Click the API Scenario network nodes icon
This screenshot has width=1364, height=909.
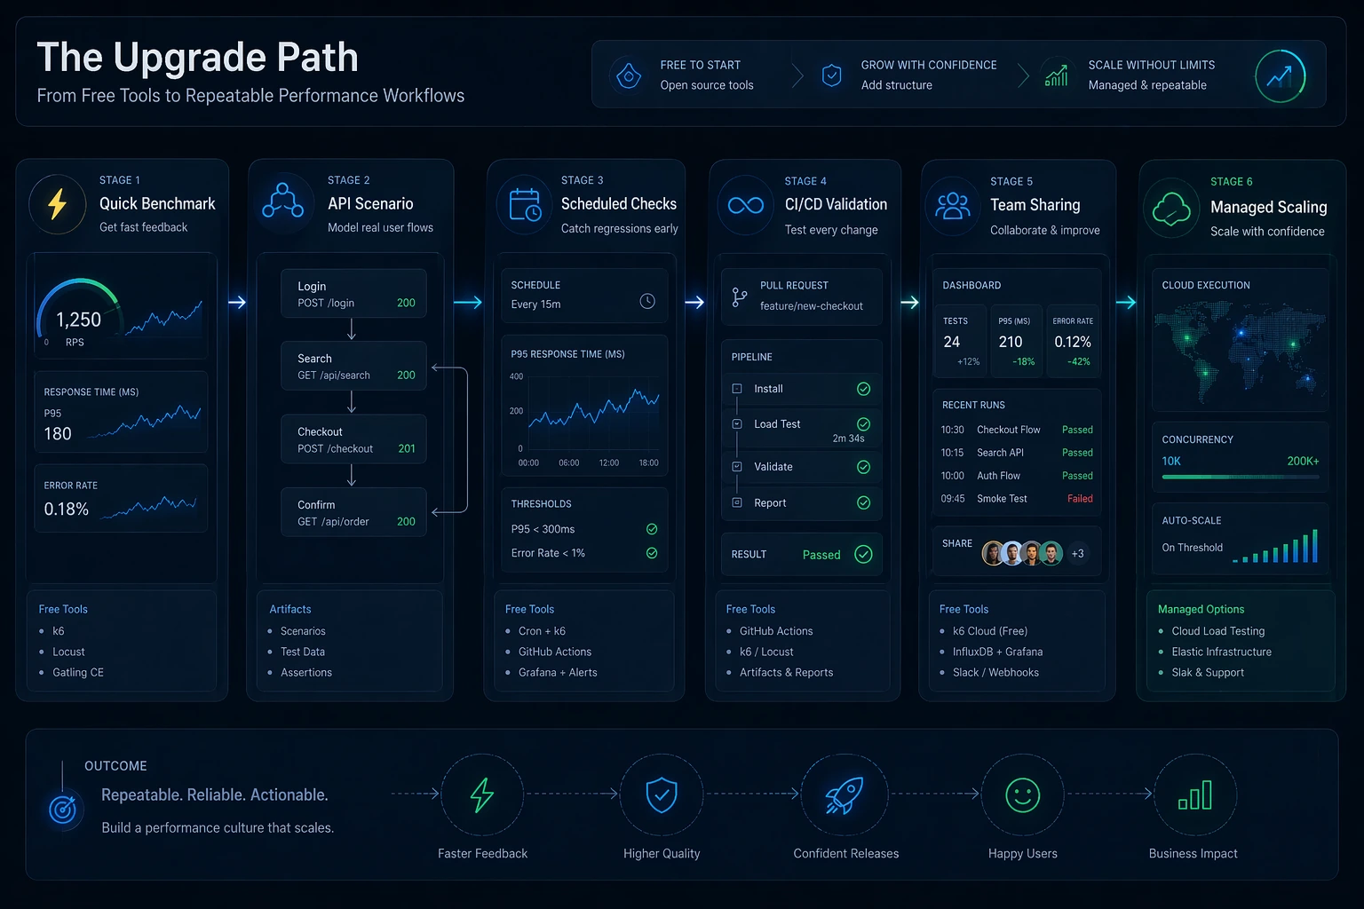click(x=283, y=204)
